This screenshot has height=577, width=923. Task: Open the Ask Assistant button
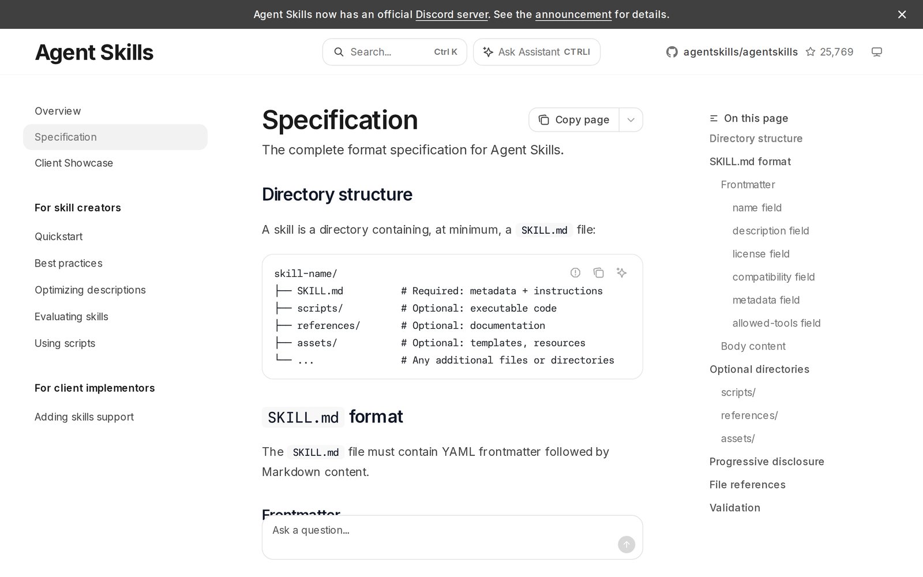point(536,52)
